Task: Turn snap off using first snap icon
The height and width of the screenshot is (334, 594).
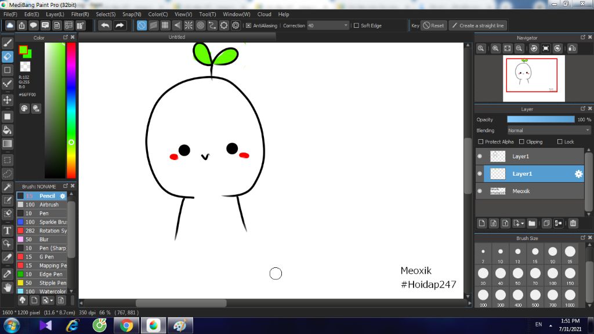Action: point(142,26)
